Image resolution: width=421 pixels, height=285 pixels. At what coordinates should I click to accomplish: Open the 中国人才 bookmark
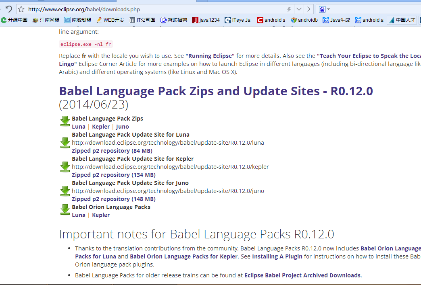[402, 20]
